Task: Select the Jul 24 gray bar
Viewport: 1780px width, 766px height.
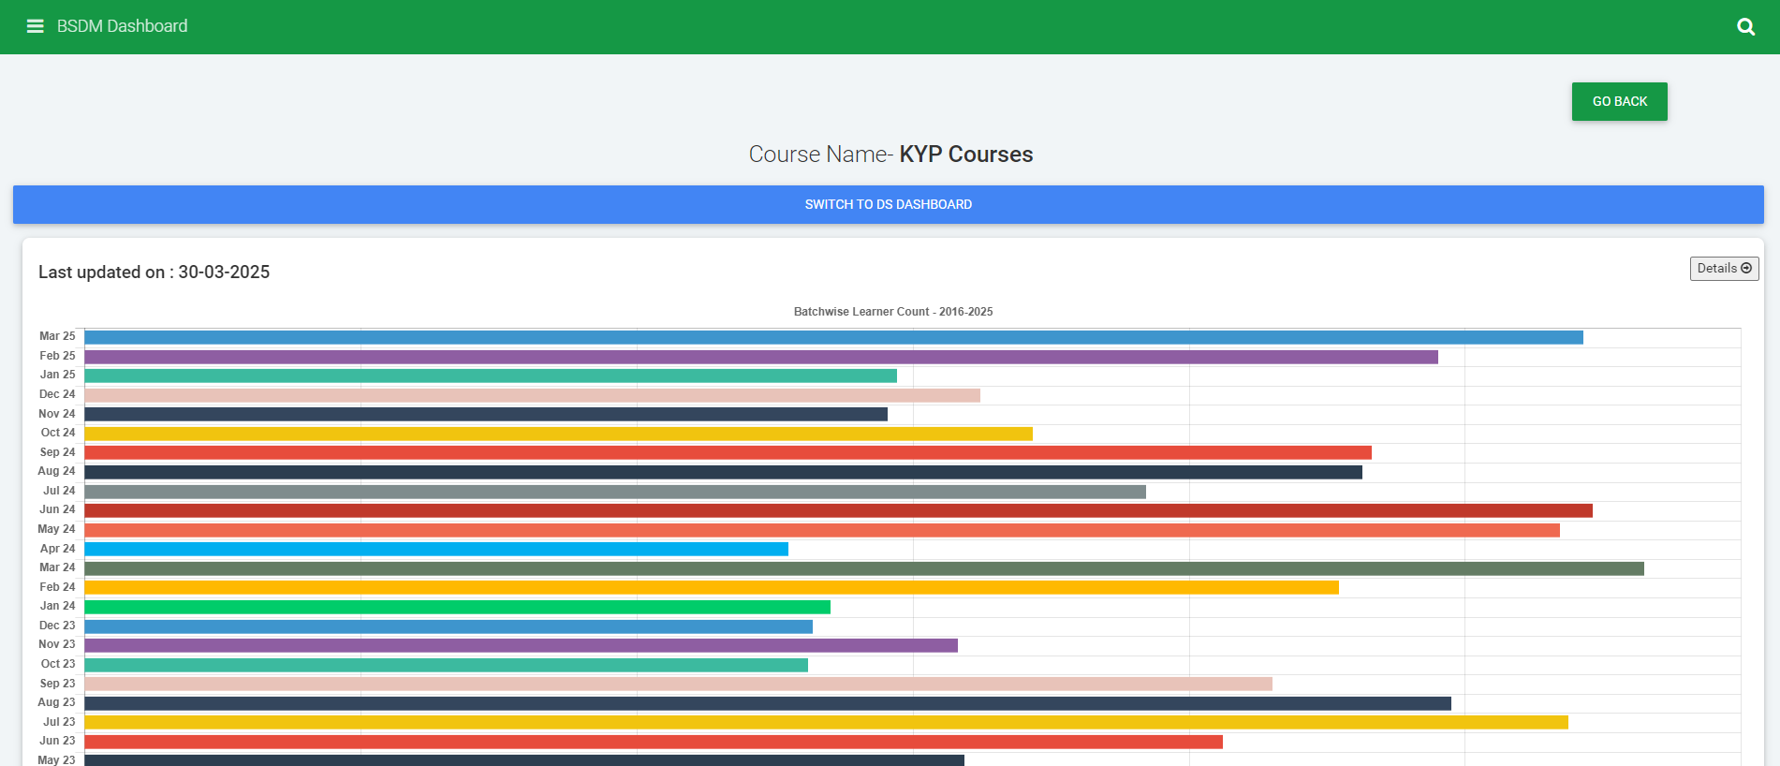Action: pyautogui.click(x=615, y=492)
